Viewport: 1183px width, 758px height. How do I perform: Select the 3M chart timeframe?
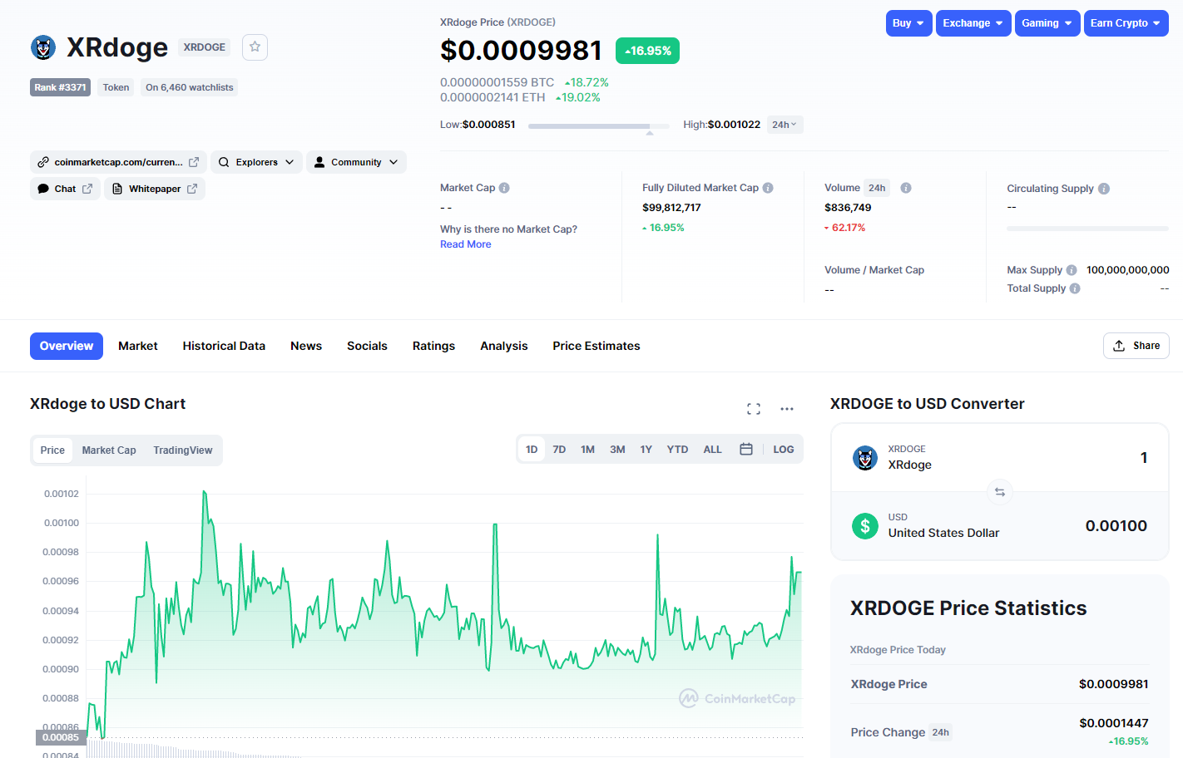(617, 449)
